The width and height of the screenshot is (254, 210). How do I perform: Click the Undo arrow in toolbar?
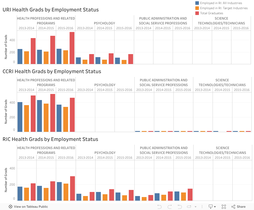[x=160, y=207]
